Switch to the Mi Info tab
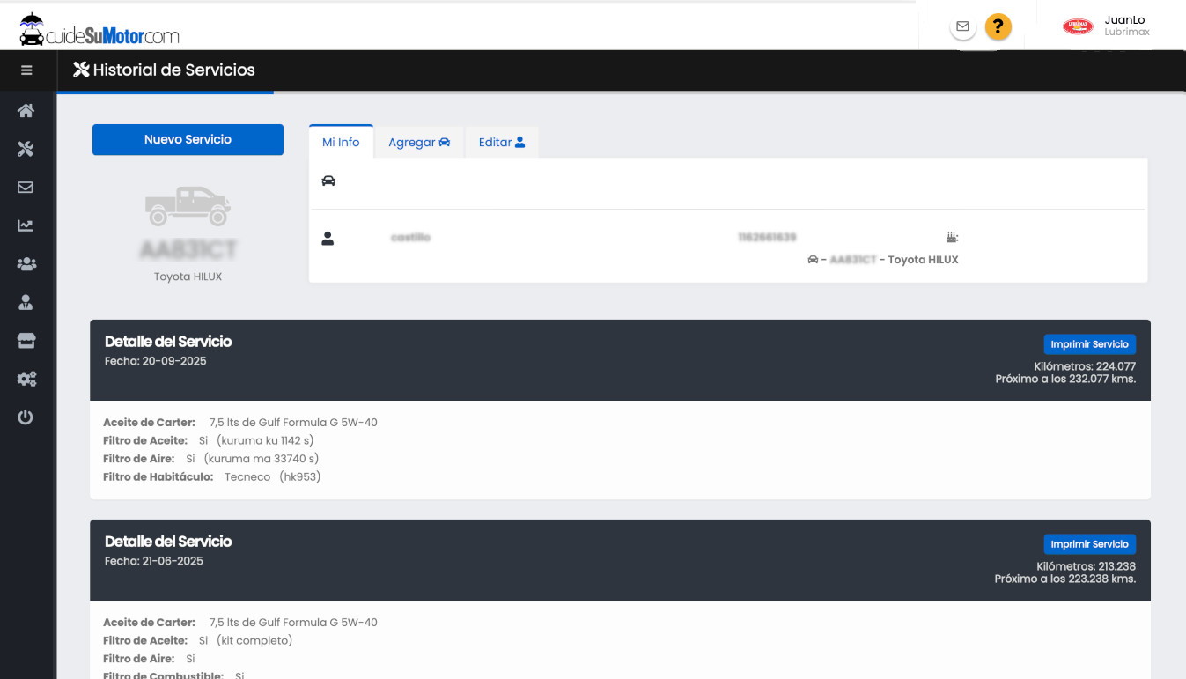This screenshot has width=1186, height=679. click(x=341, y=143)
